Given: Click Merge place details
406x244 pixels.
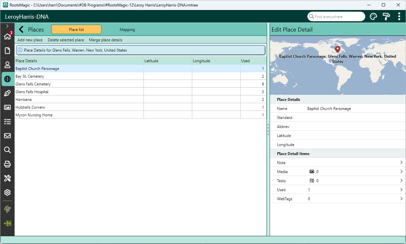Looking at the screenshot, I should pos(106,40).
